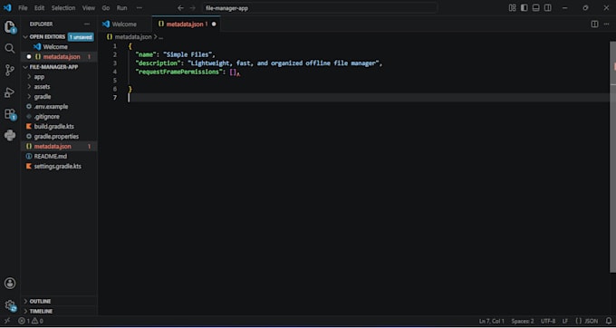
Task: Open gradle.properties file
Action: 56,136
